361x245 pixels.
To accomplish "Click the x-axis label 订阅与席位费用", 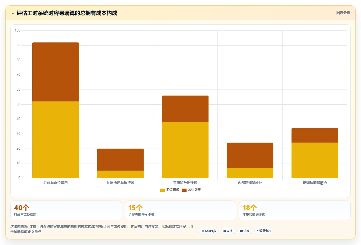I will 56,183.
